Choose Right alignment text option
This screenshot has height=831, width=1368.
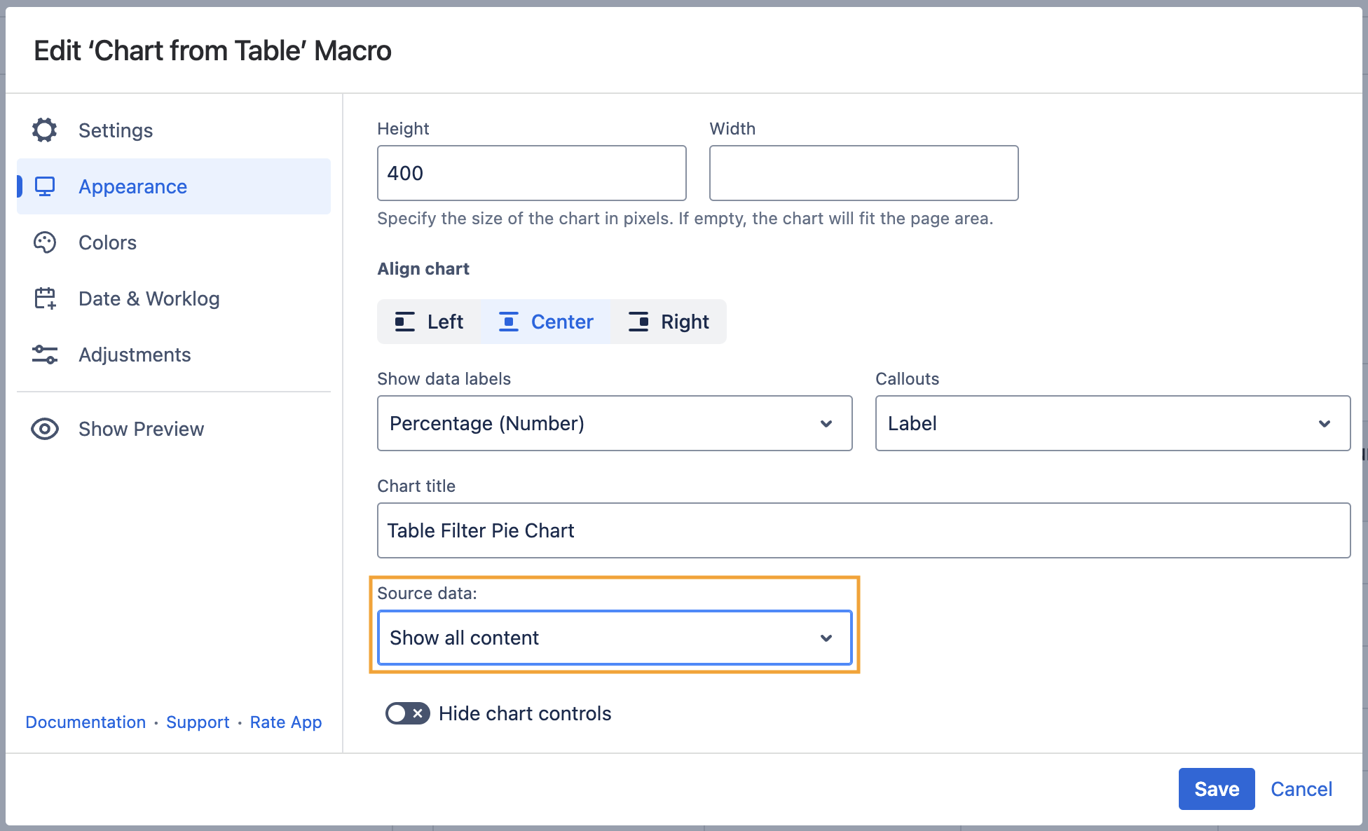click(685, 322)
